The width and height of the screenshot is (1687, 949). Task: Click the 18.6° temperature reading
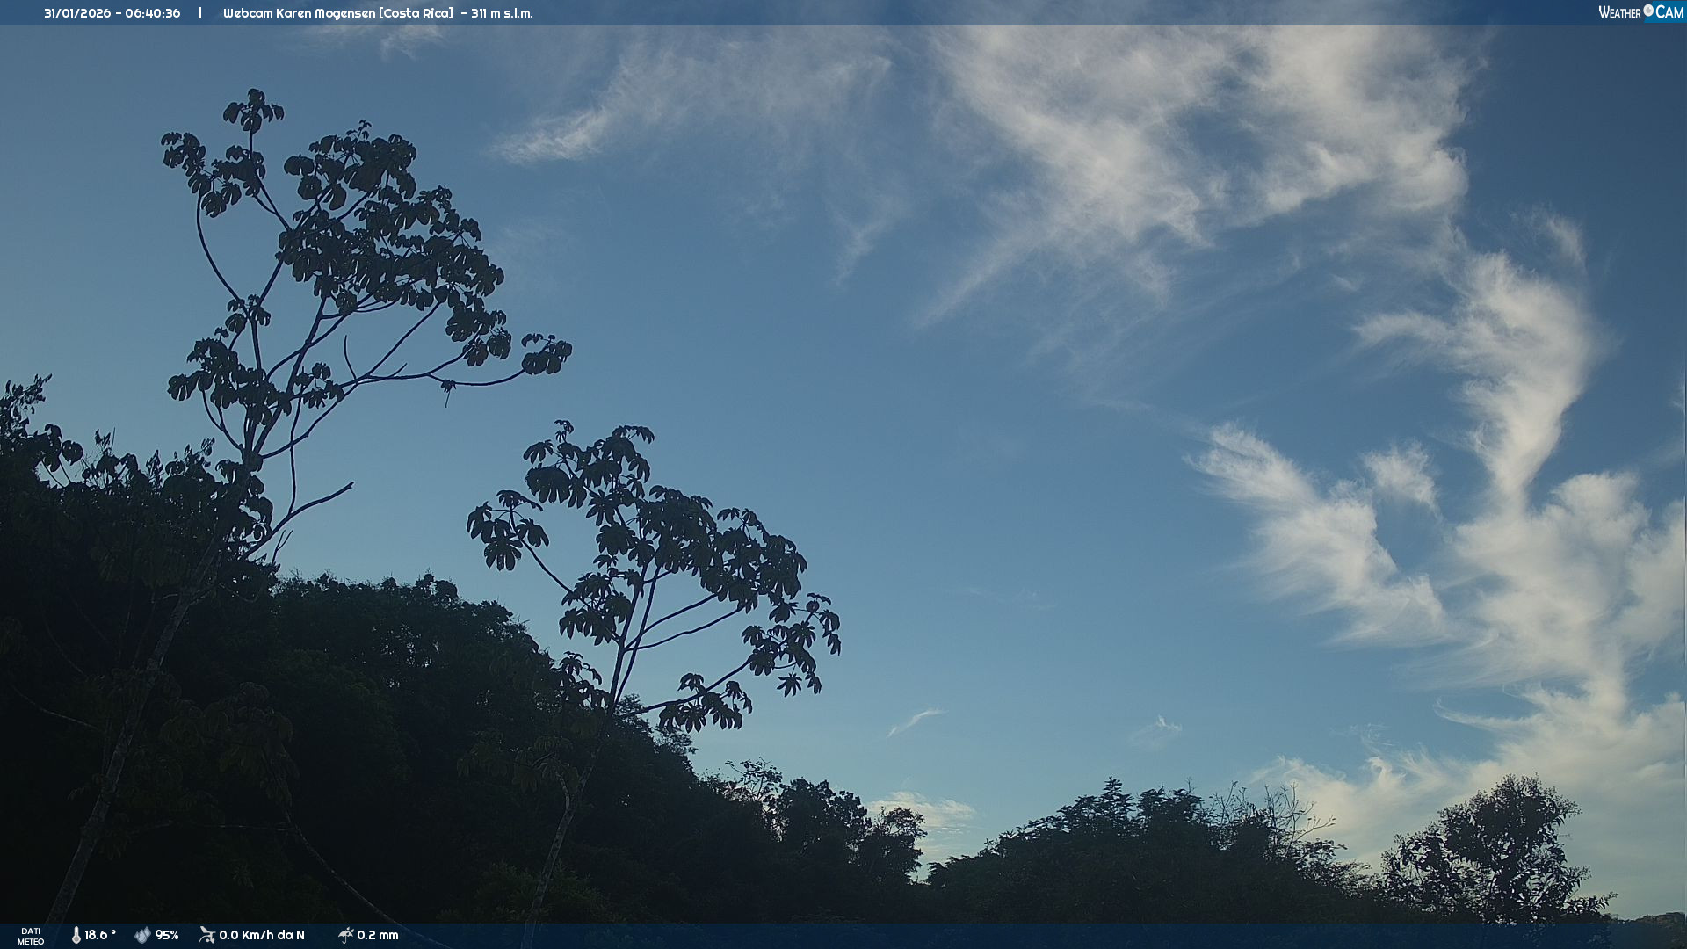99,935
